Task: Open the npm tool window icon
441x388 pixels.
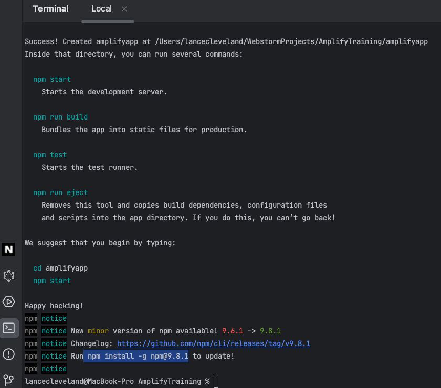Action: coord(9,250)
